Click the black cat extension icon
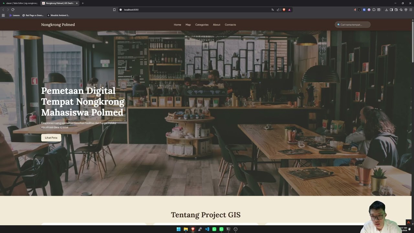 (x=359, y=10)
